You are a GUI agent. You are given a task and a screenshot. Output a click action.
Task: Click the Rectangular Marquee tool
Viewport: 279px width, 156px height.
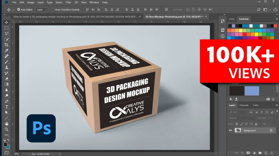coord(7,28)
